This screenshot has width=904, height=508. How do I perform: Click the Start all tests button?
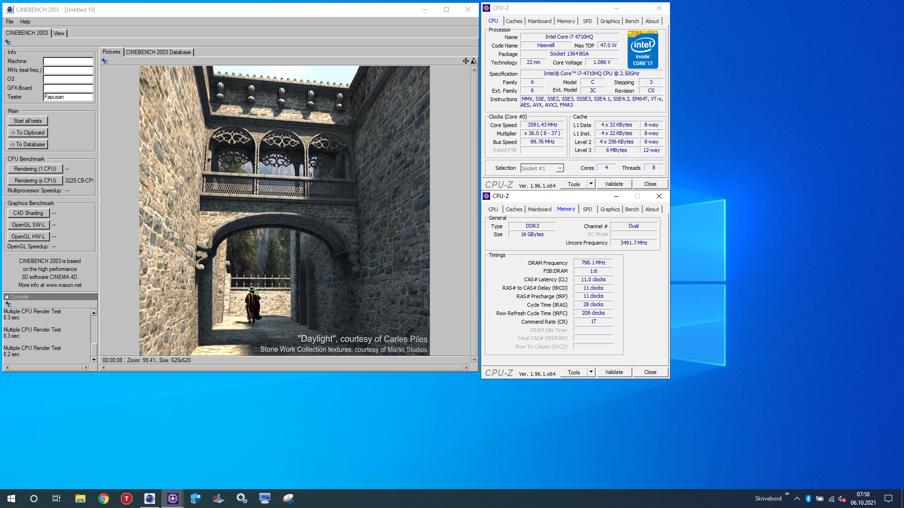28,121
